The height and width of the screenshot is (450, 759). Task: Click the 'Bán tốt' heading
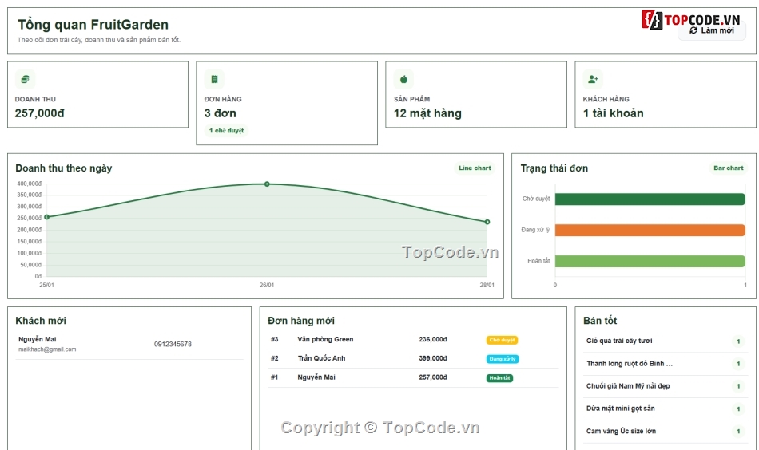(600, 321)
